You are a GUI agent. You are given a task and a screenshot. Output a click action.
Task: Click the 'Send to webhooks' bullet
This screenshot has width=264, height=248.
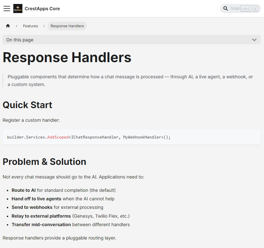click(x=57, y=207)
